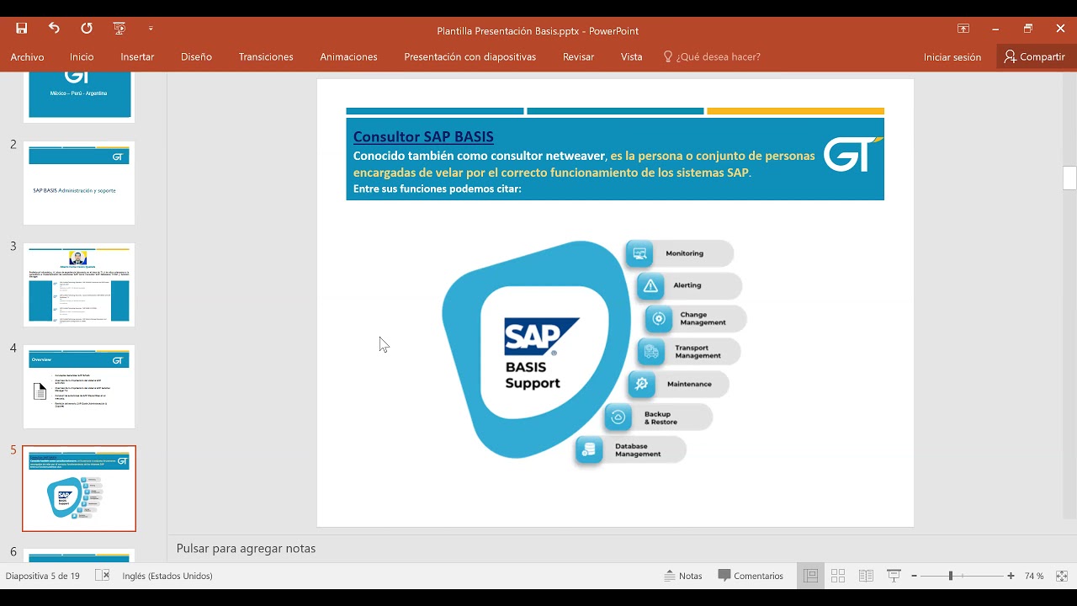Screen dimensions: 1077x606
Task: Click the 'Maintenance' label in diagram
Action: [689, 384]
